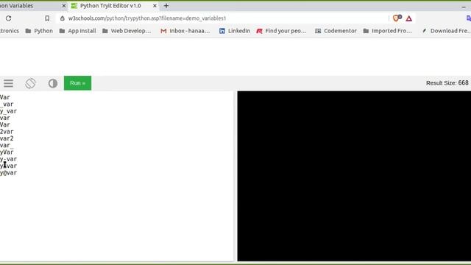Open the Codementor bookmark
The height and width of the screenshot is (265, 471).
tap(336, 31)
